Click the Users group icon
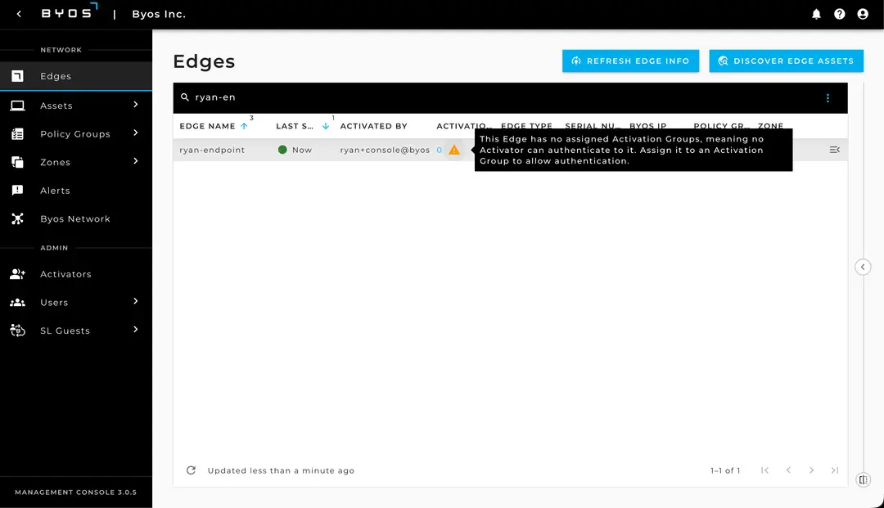 pos(17,303)
